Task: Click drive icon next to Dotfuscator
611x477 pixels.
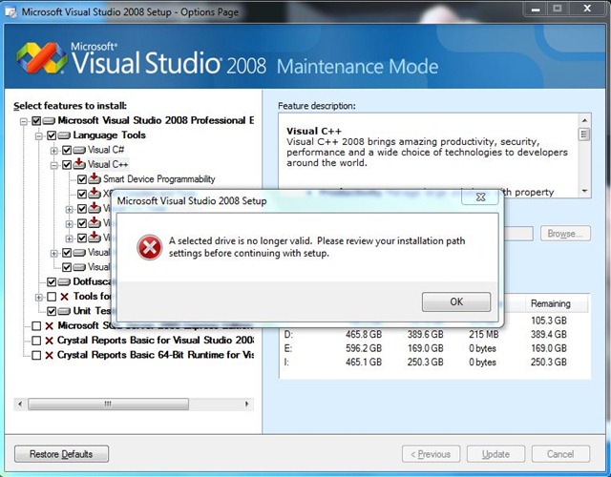Action: [x=64, y=282]
